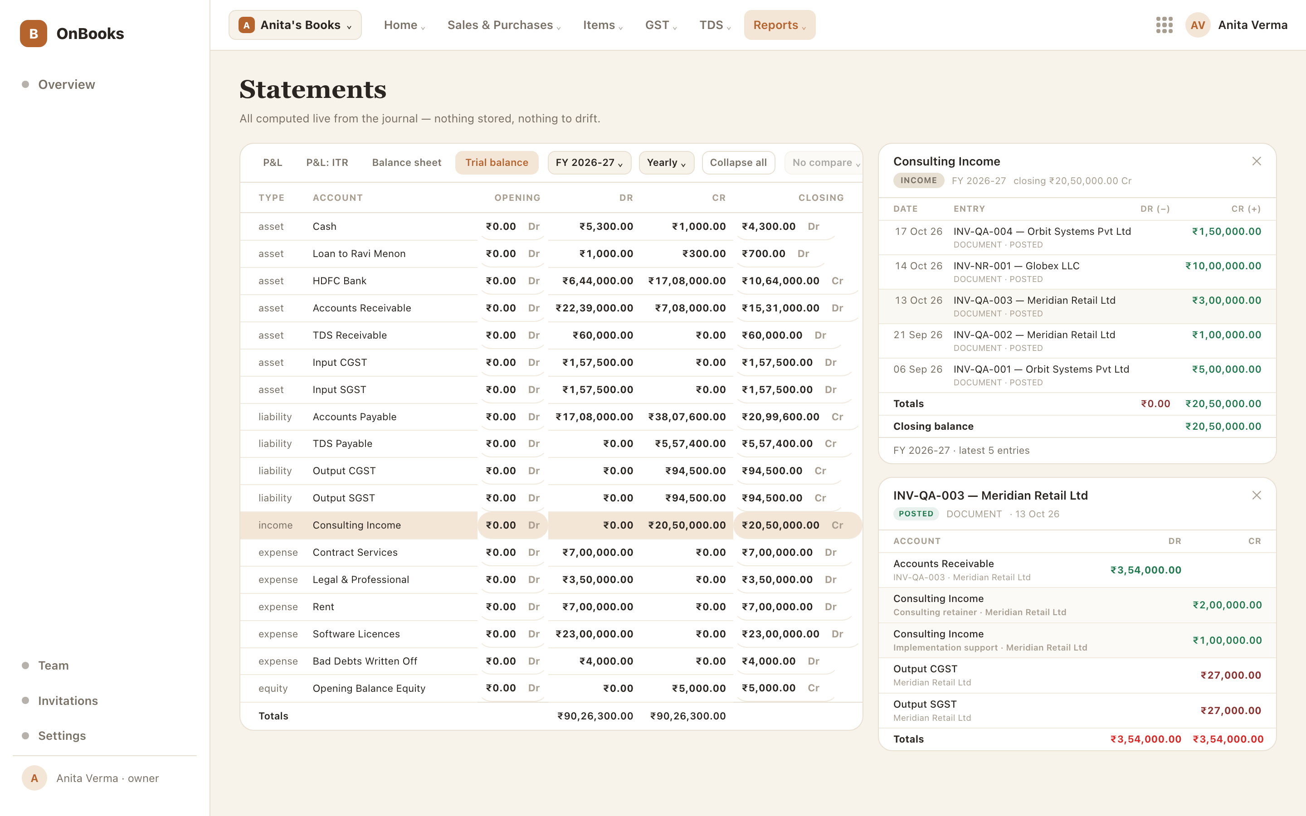Screen dimensions: 1306x816
Task: Open the Reports menu
Action: pos(779,25)
